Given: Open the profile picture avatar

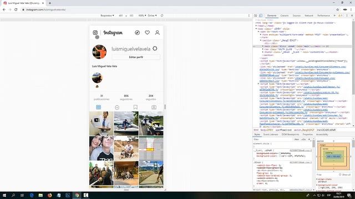Looking at the screenshot, I should pyautogui.click(x=99, y=51).
